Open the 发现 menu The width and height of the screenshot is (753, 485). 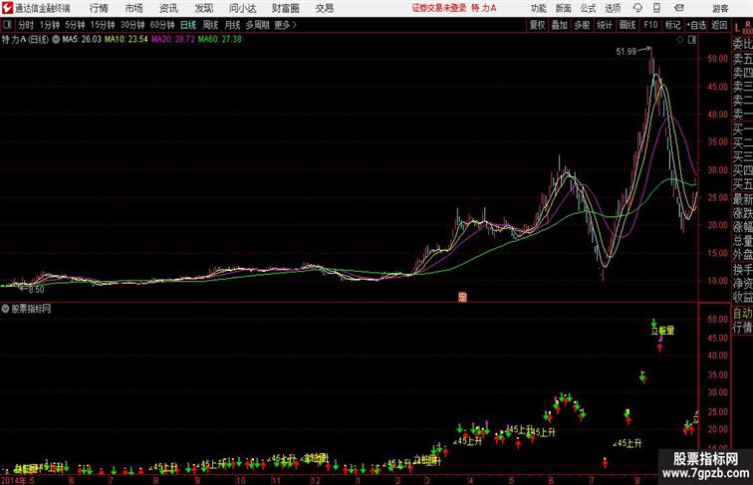[203, 8]
